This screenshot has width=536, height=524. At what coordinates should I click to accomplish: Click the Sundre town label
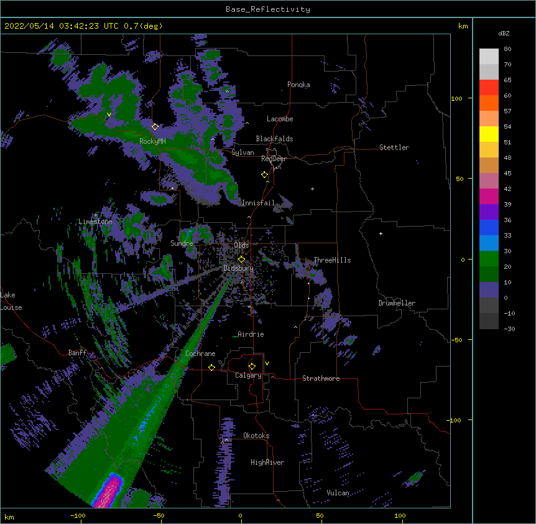(182, 243)
